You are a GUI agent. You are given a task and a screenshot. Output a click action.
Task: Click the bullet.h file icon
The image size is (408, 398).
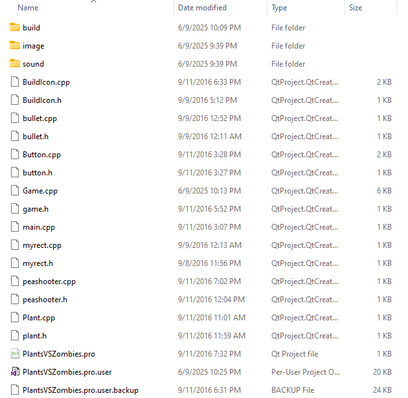coord(15,136)
